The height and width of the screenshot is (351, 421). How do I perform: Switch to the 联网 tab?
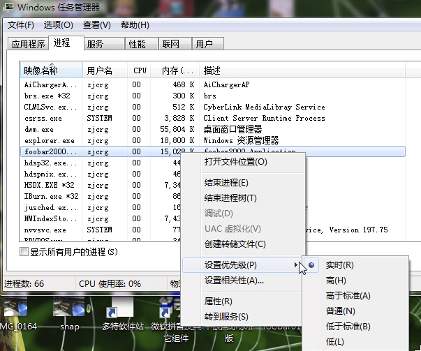(175, 44)
